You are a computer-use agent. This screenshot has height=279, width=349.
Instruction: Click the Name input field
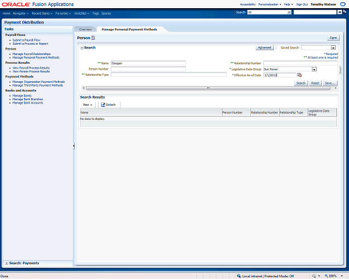tap(148, 63)
